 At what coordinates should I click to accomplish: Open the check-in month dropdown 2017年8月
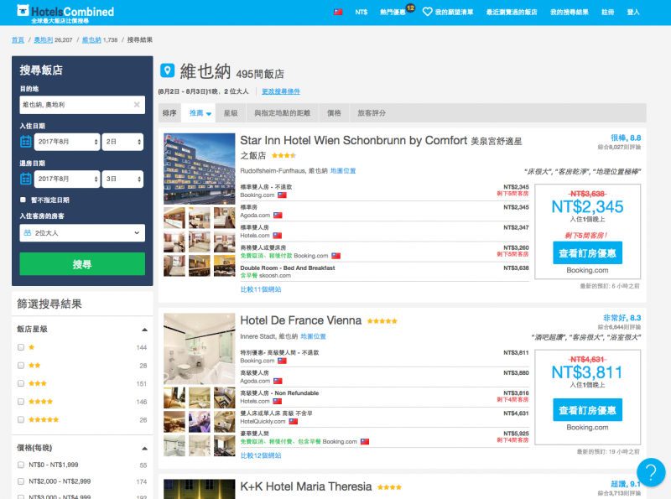point(67,142)
